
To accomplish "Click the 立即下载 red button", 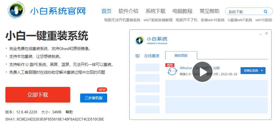I will point(38,95).
